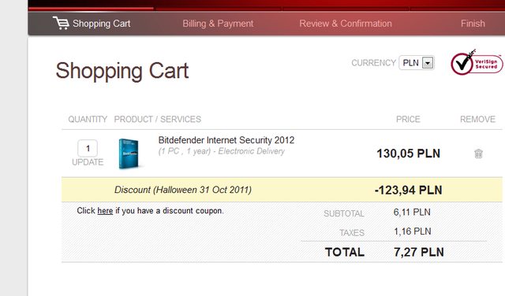505x296 pixels.
Task: Go to the Shopping Cart step tab
Action: (92, 24)
